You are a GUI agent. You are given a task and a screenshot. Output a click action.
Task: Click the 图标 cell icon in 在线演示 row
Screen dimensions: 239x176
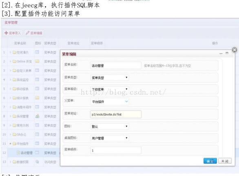37,52
